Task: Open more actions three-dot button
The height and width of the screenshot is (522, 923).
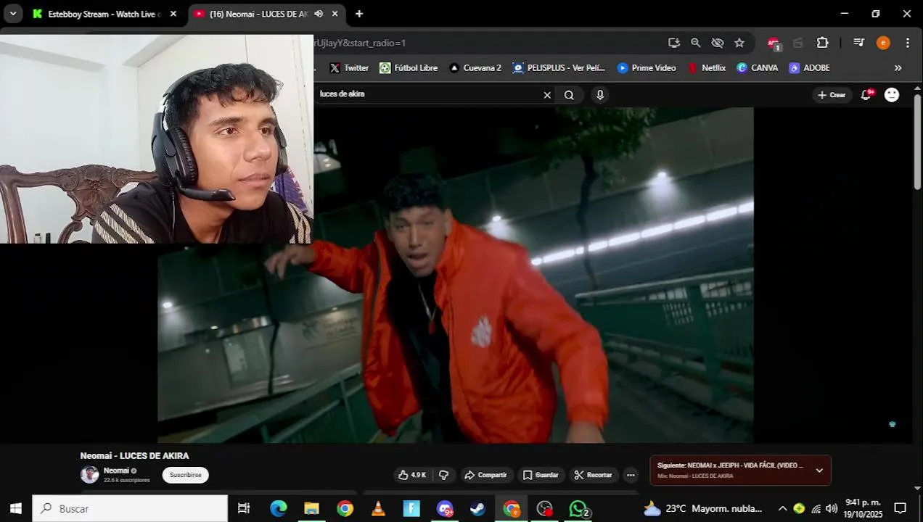Action: point(631,475)
